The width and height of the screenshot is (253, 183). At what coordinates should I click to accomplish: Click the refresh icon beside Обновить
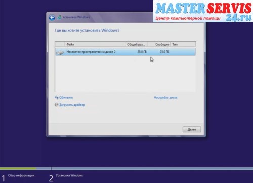click(x=57, y=97)
